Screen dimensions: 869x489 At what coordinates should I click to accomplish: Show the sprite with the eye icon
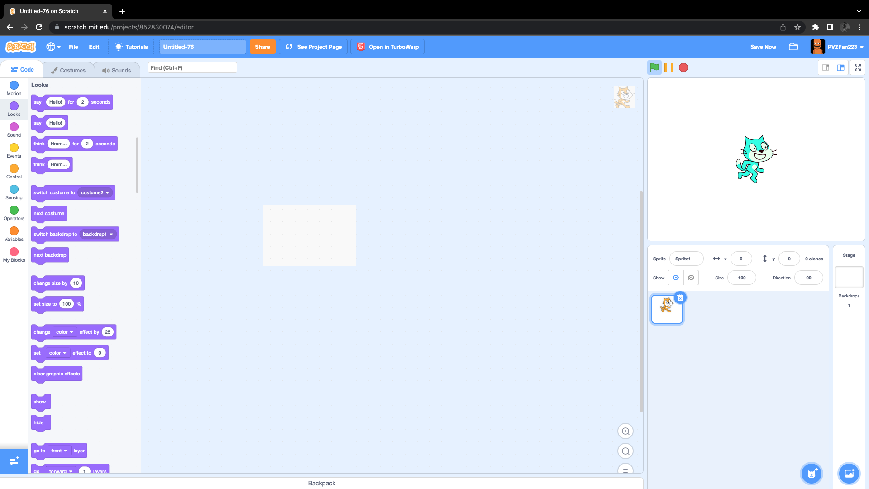pos(676,278)
